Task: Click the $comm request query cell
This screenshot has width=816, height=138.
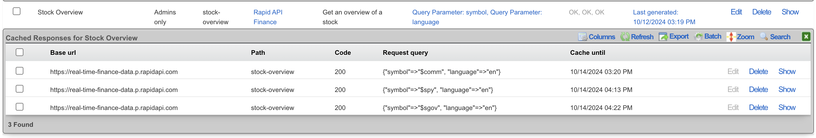Action: pyautogui.click(x=441, y=72)
